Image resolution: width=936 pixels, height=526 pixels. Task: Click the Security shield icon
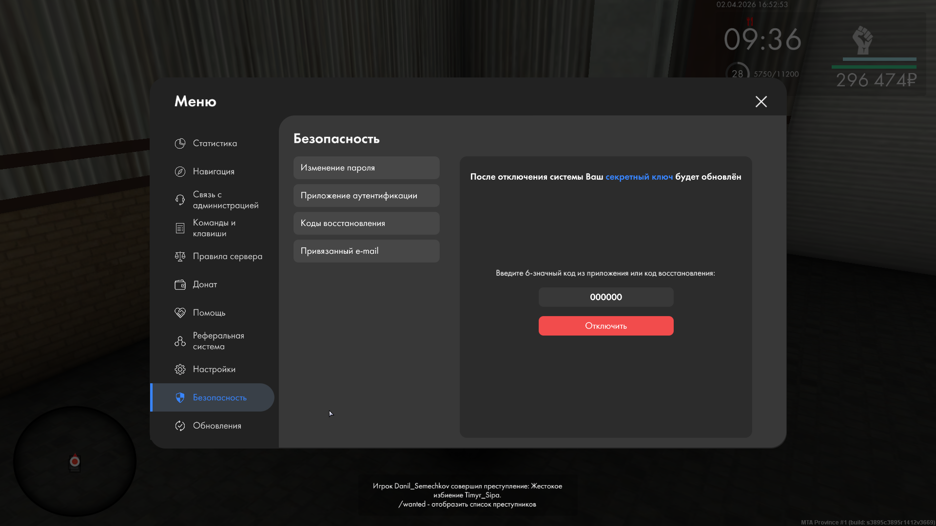coord(180,397)
